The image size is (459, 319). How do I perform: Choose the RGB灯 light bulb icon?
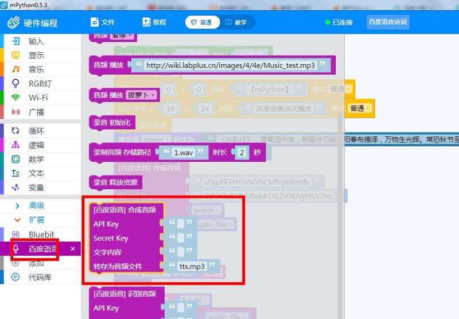16,84
